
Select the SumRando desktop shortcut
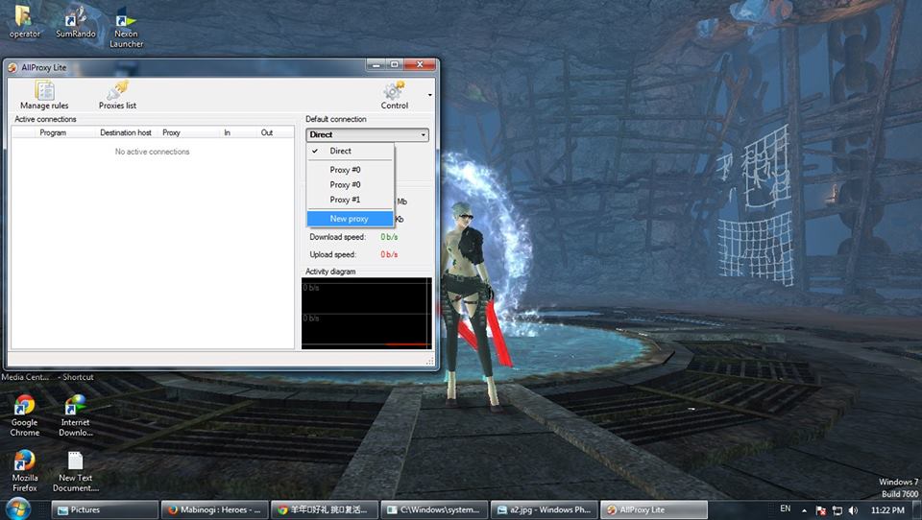pyautogui.click(x=75, y=22)
